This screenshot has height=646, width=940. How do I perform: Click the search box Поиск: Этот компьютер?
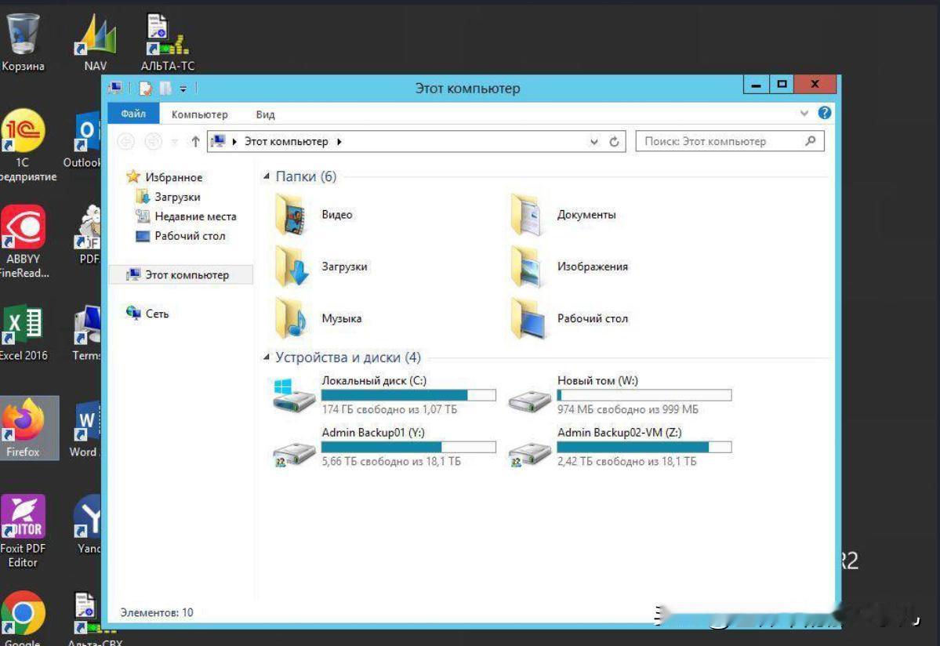click(x=730, y=141)
